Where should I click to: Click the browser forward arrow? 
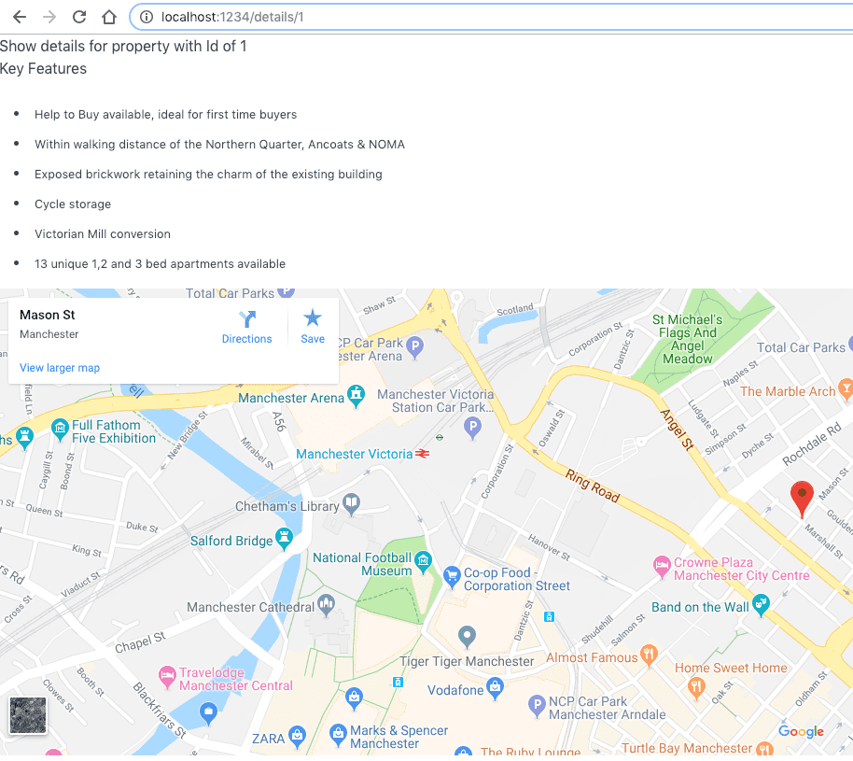(49, 17)
